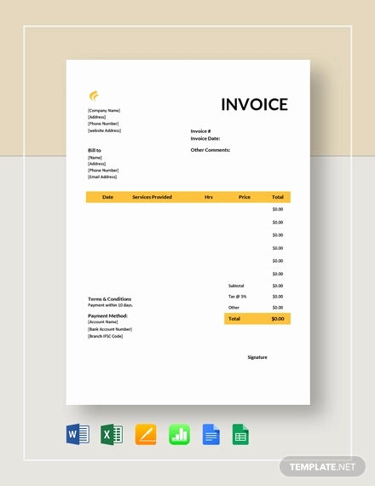
Task: Click the Invoice Date: label
Action: tap(205, 138)
